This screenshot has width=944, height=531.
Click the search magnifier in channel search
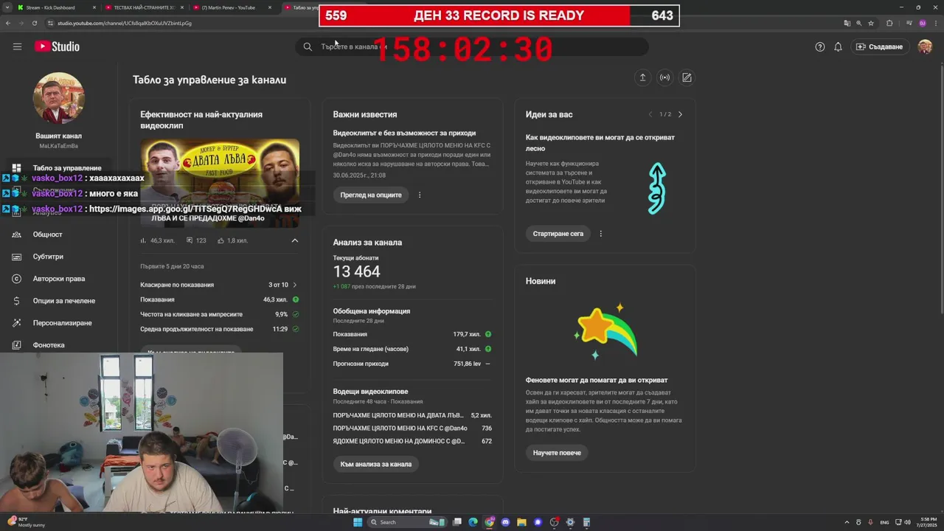(308, 46)
